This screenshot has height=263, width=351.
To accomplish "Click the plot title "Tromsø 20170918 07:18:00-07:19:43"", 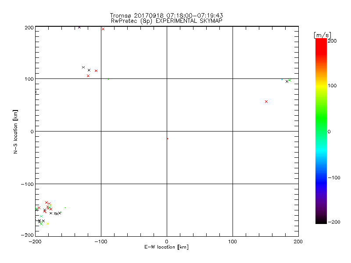I will pos(166,15).
